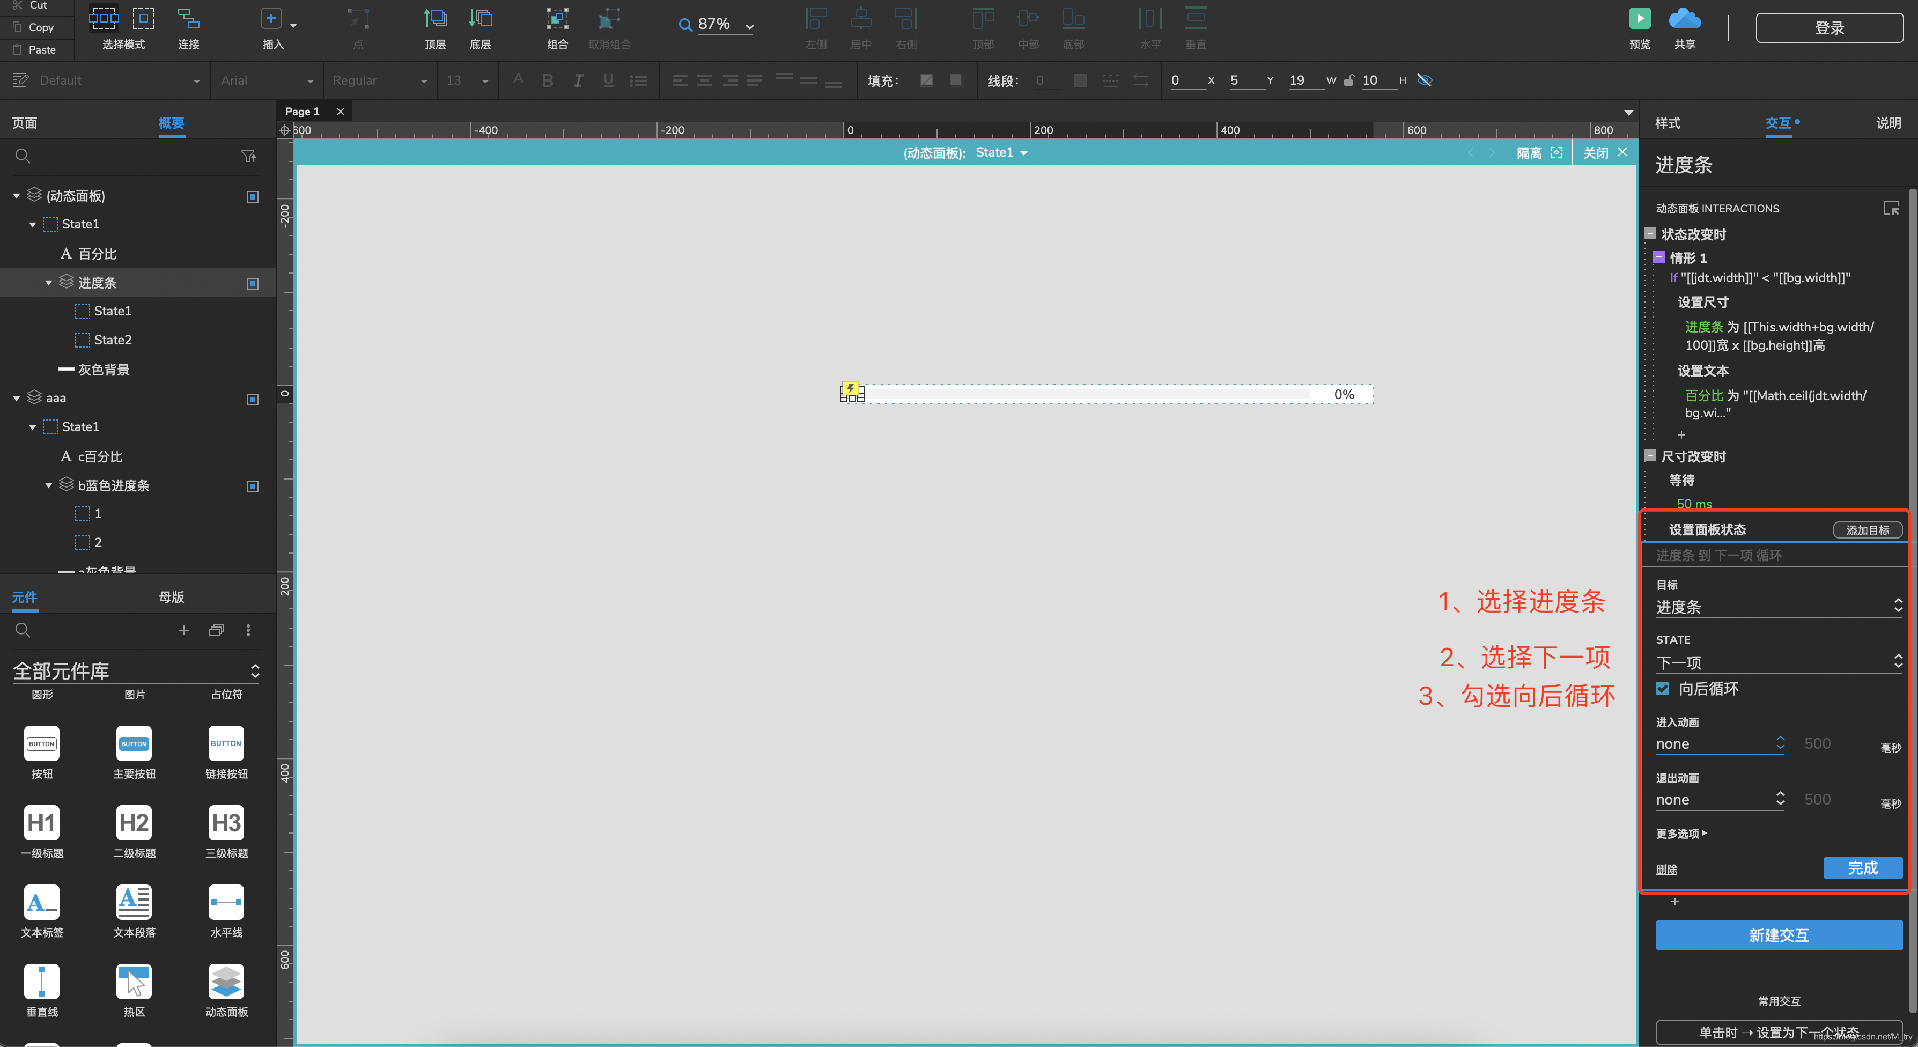The image size is (1918, 1047).
Task: Switch to the 母版 tab
Action: (x=171, y=597)
